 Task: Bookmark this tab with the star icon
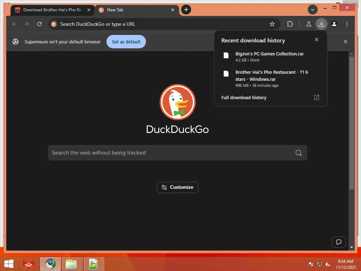coord(272,24)
